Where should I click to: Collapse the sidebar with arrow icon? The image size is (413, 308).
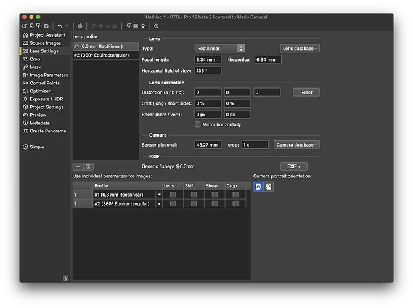click(x=66, y=278)
